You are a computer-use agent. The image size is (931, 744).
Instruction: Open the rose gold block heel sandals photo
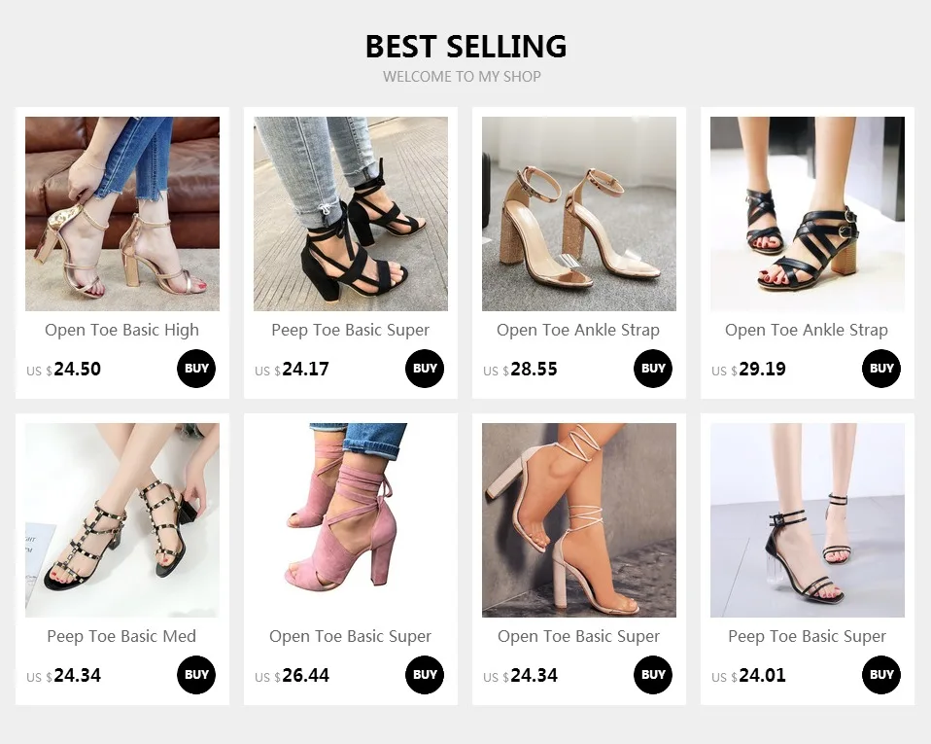tap(122, 214)
